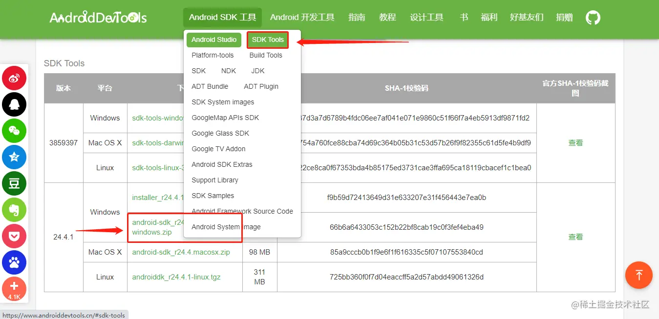Click version cell 3859397

(64, 143)
